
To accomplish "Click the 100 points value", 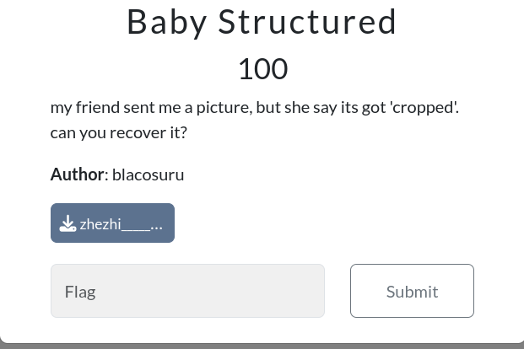I will pos(262,69).
